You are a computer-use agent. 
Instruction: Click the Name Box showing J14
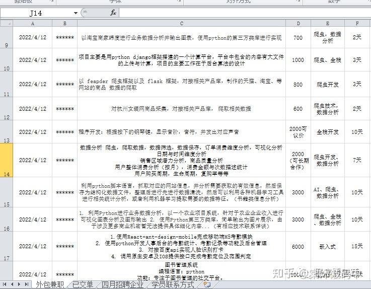(x=36, y=13)
